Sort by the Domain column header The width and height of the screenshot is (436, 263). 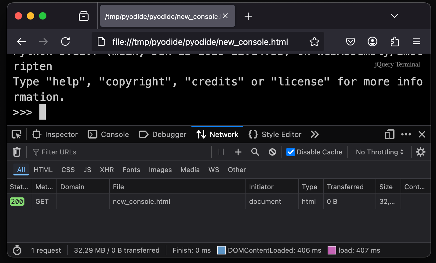click(x=83, y=187)
